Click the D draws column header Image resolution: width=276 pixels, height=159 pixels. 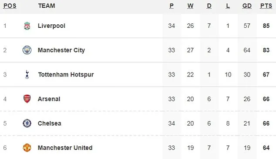[209, 6]
